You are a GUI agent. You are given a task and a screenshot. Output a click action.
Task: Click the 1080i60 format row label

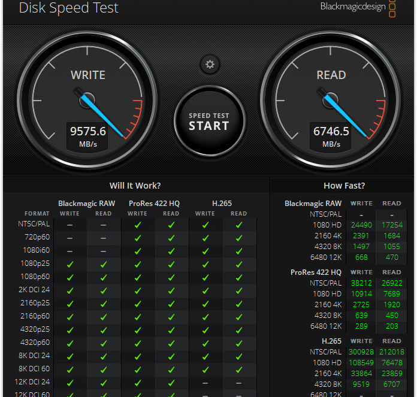(x=36, y=250)
